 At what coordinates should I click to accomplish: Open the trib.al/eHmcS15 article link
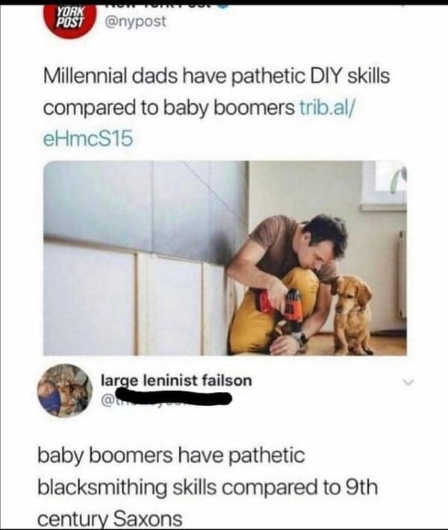pos(199,123)
